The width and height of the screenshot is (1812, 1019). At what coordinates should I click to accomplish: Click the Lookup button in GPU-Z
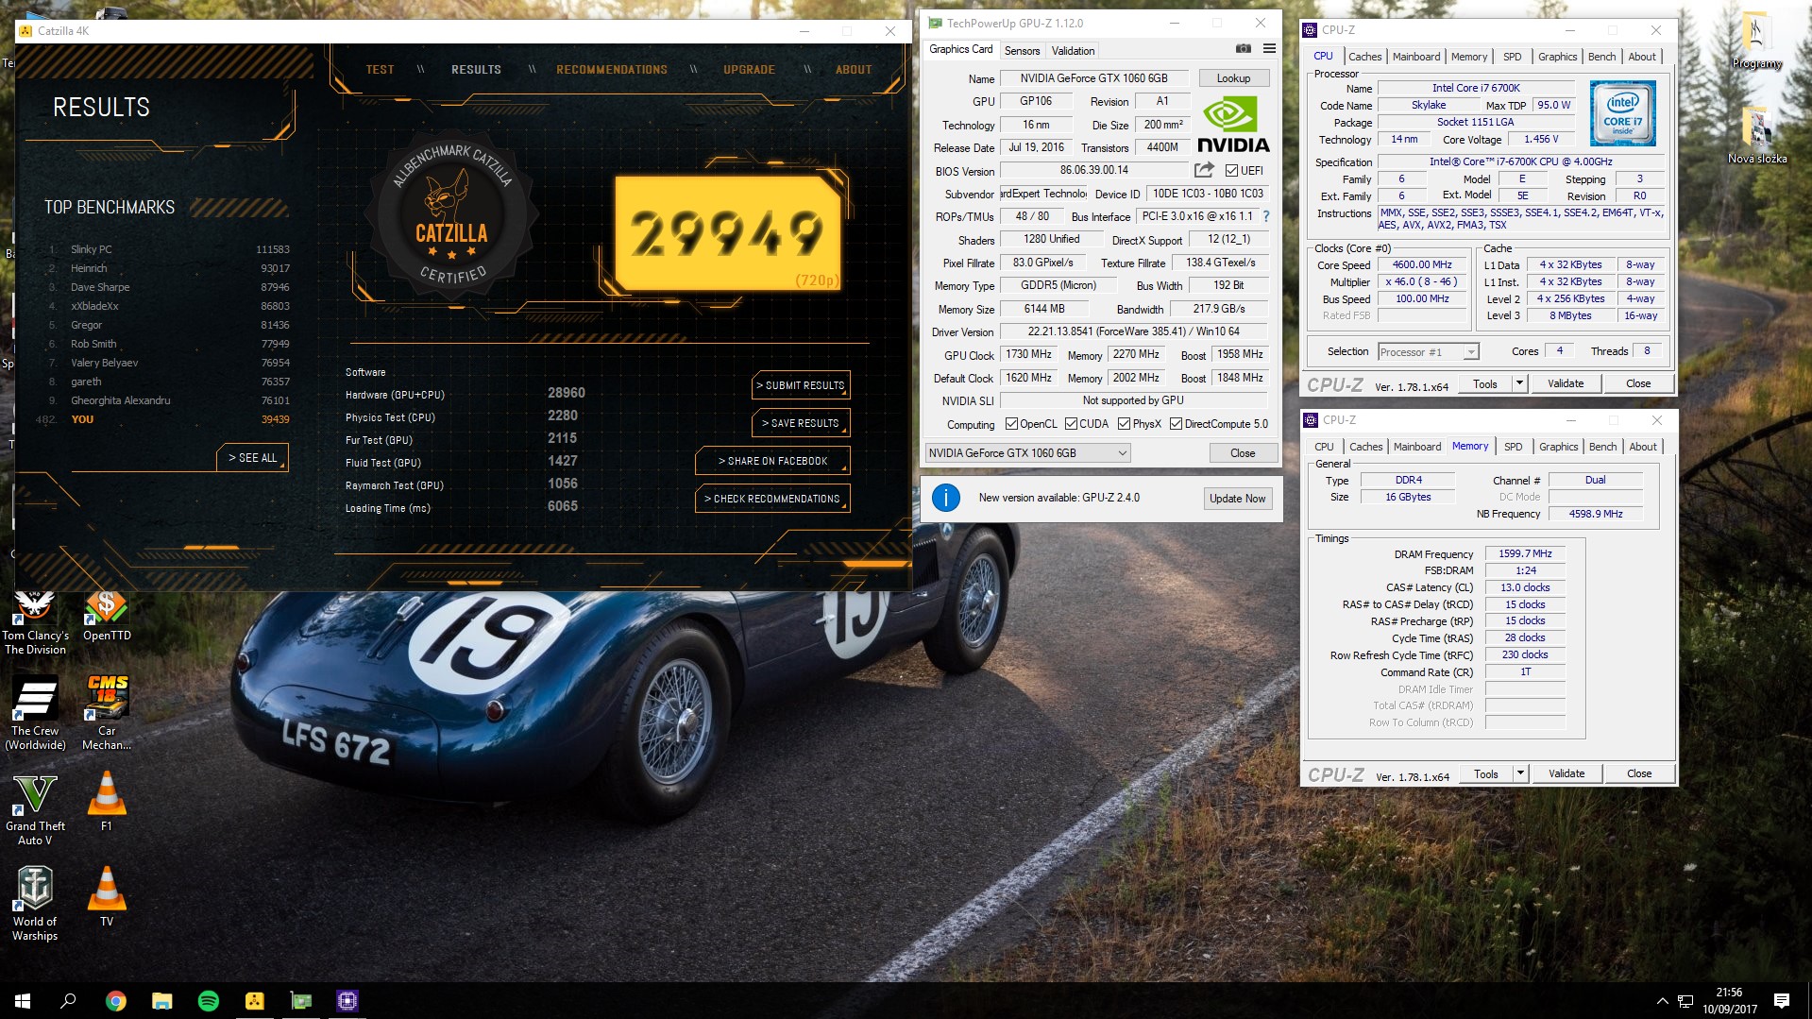click(x=1233, y=78)
